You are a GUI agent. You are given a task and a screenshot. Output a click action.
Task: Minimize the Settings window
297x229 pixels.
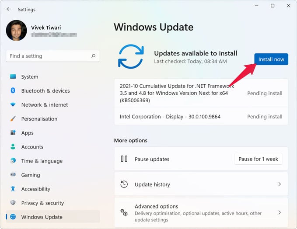click(x=256, y=6)
